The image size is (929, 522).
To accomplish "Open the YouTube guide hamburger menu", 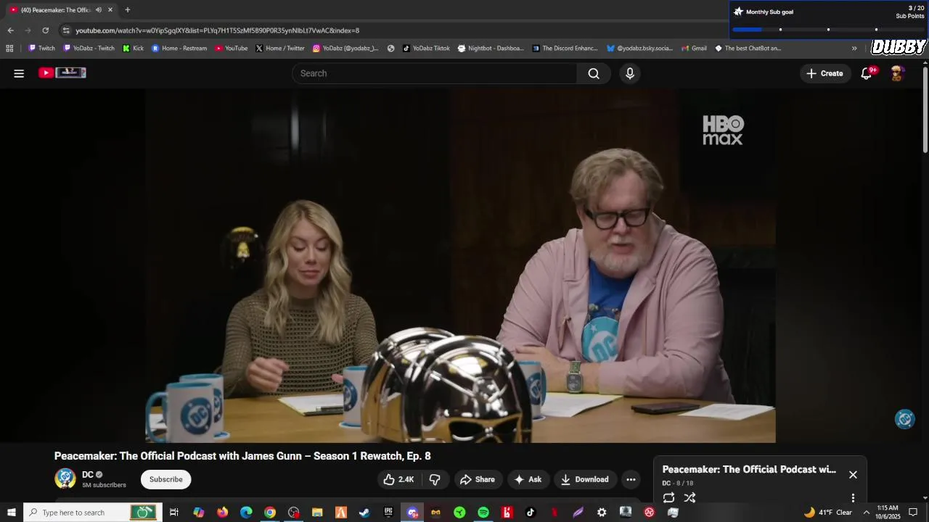I will (x=19, y=73).
